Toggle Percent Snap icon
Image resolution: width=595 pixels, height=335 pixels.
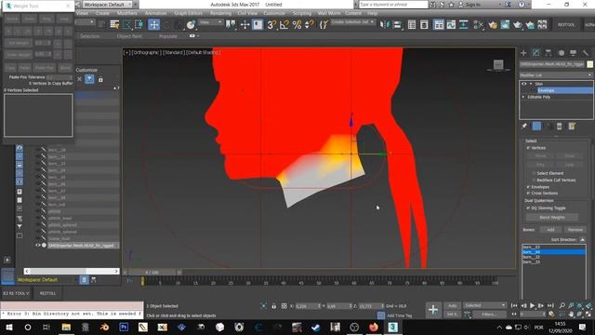tap(297, 25)
